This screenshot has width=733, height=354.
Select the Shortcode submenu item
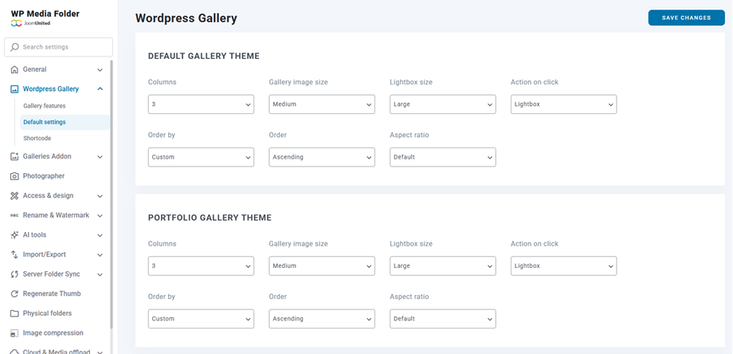pyautogui.click(x=37, y=139)
